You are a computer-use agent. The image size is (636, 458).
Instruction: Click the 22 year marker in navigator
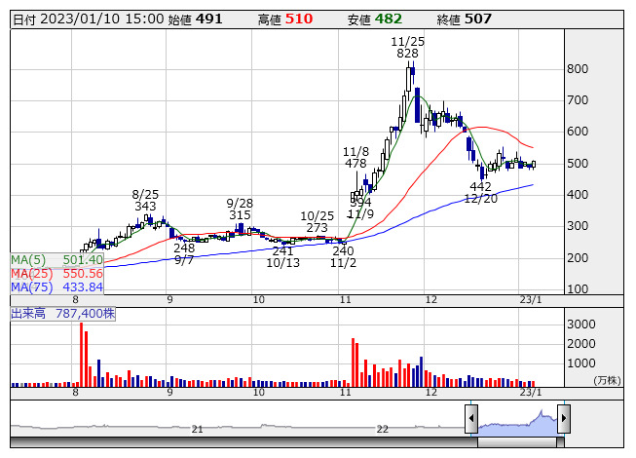tap(383, 429)
